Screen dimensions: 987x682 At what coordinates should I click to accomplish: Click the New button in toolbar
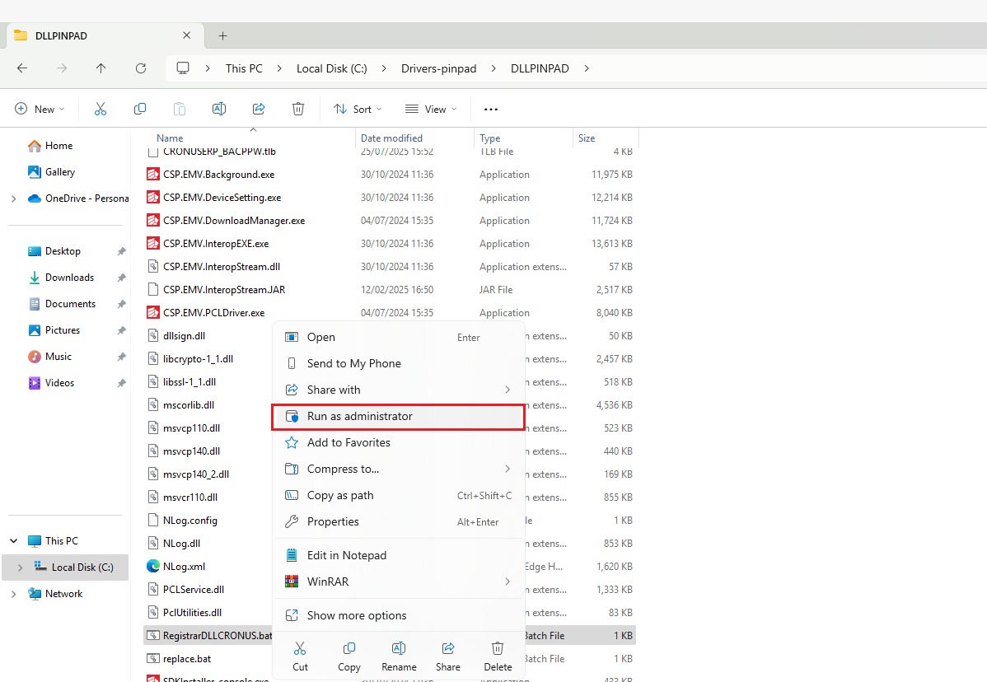tap(40, 109)
